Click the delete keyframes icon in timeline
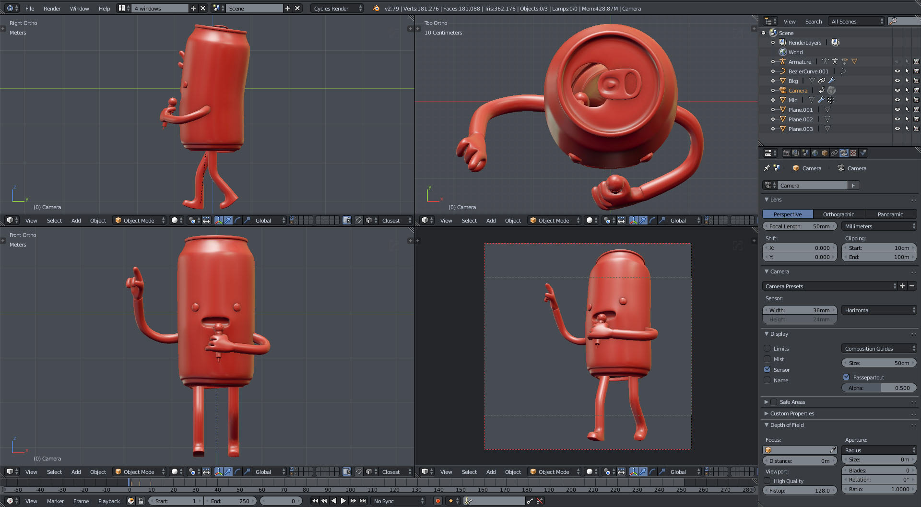 coord(540,501)
